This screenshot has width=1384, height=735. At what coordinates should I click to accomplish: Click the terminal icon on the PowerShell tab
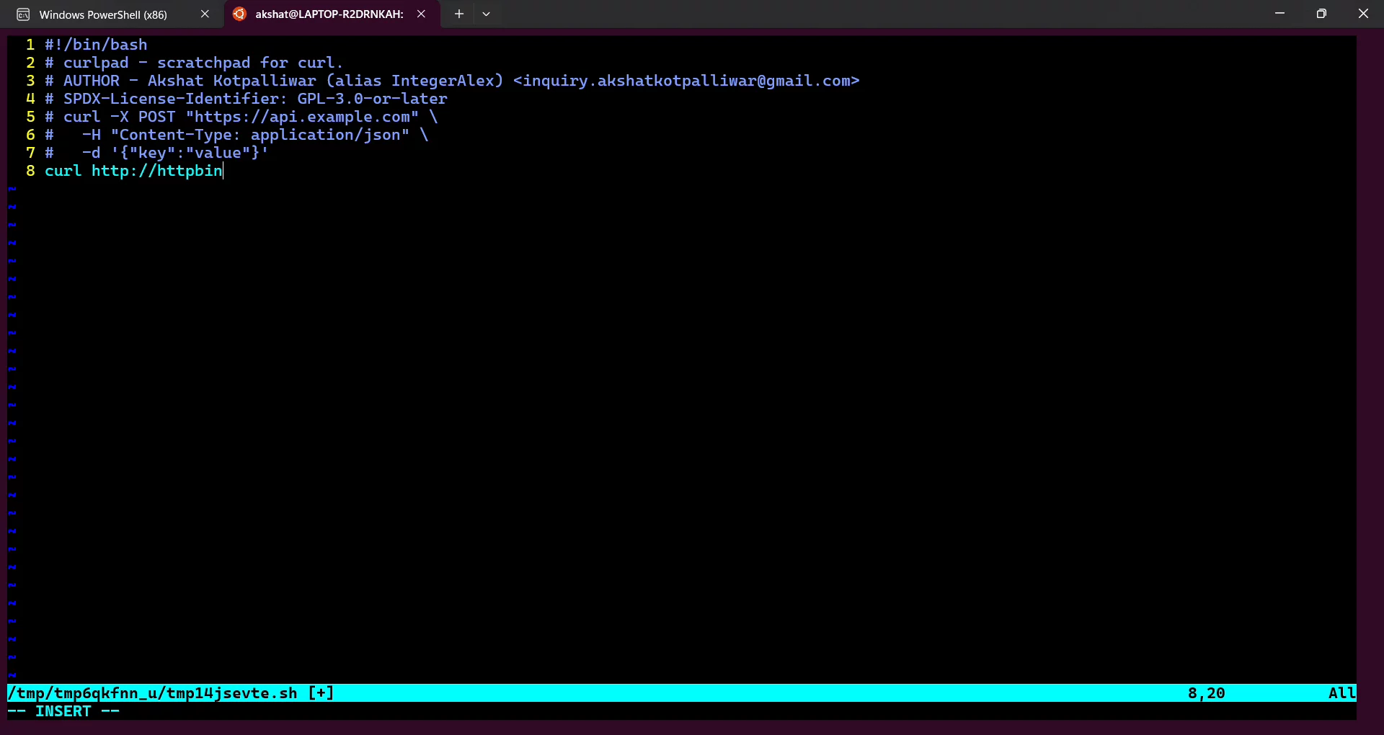coord(22,14)
